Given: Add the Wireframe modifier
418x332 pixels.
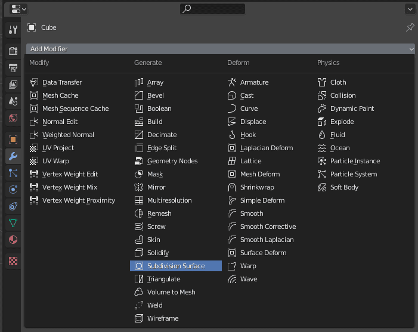Looking at the screenshot, I should [162, 318].
